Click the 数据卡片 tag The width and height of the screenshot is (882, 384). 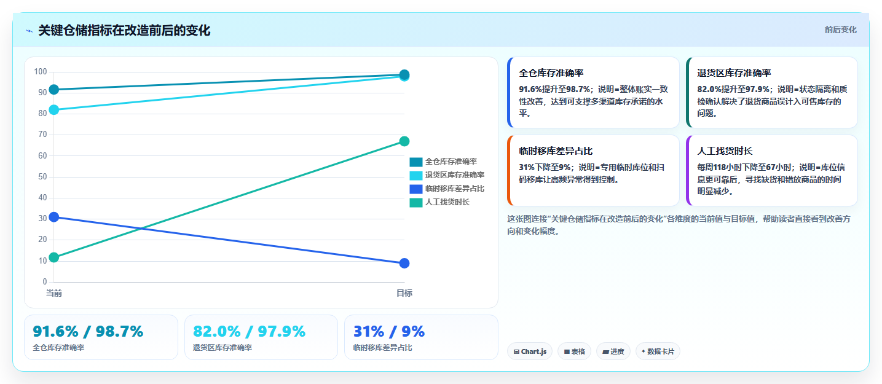pyautogui.click(x=658, y=351)
